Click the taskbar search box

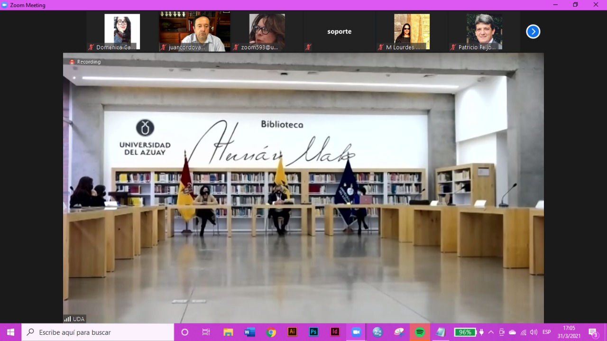tap(98, 332)
